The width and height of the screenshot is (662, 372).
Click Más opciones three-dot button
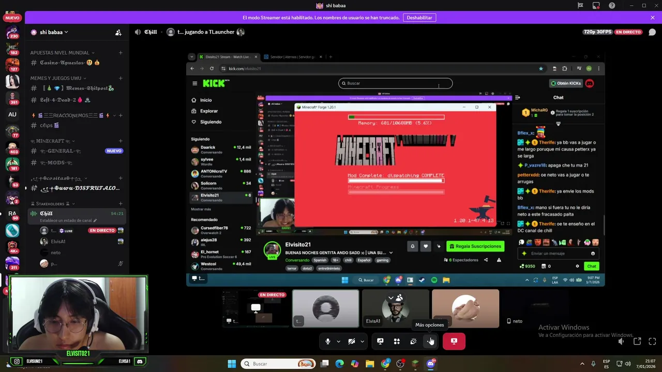coord(430,341)
